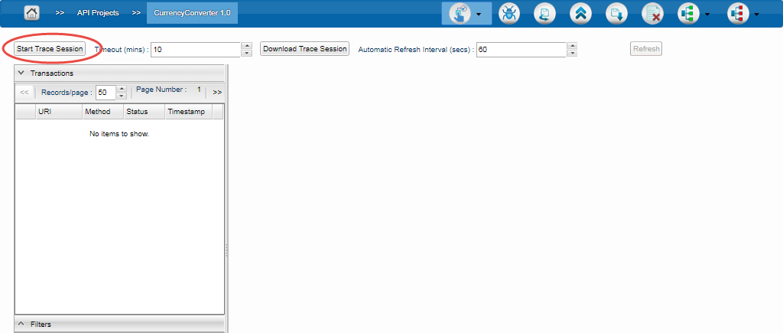Viewport: 783px width, 333px height.
Task: Click the bug debug icon
Action: (x=508, y=14)
